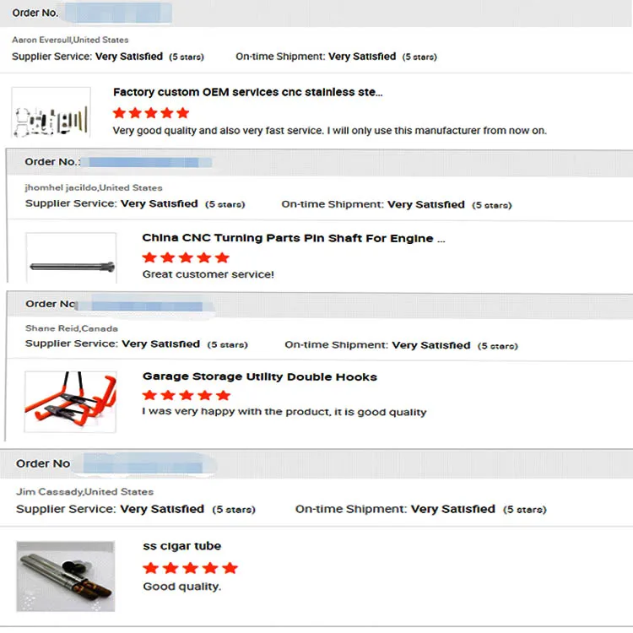Click star rating under ss cigar tube
The height and width of the screenshot is (633, 633).
tap(190, 568)
